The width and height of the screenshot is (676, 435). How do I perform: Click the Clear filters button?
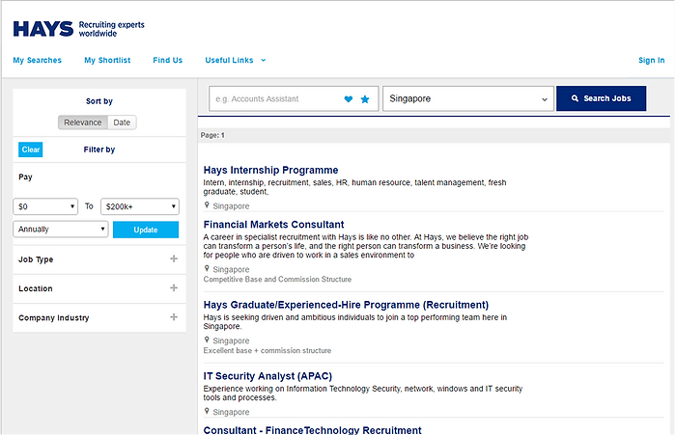coord(31,150)
